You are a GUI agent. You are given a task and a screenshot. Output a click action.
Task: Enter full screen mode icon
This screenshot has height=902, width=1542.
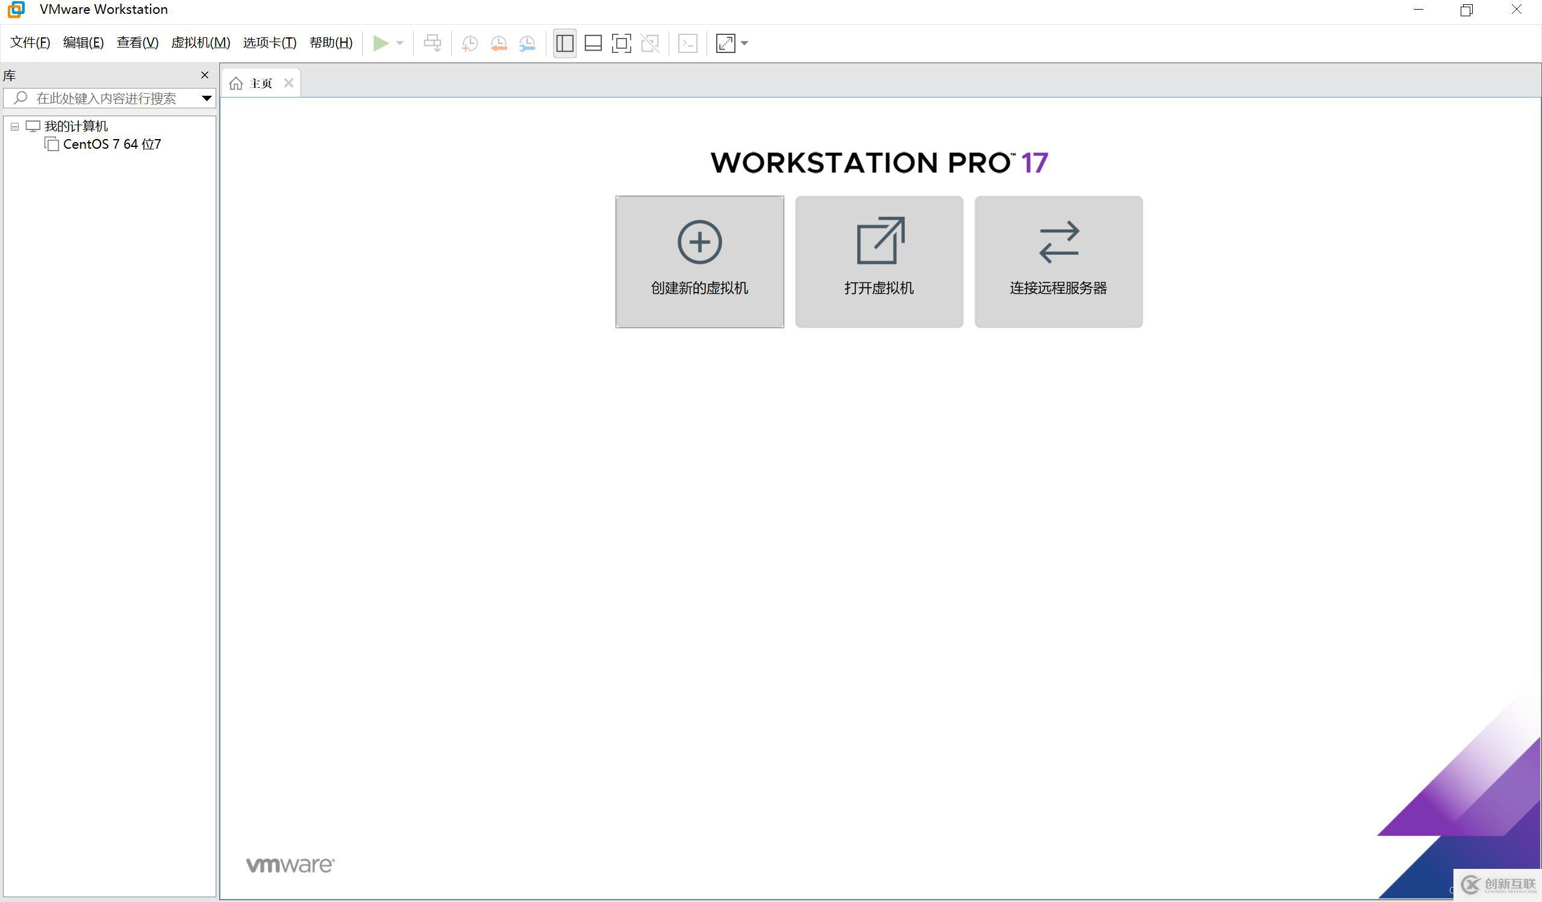621,43
